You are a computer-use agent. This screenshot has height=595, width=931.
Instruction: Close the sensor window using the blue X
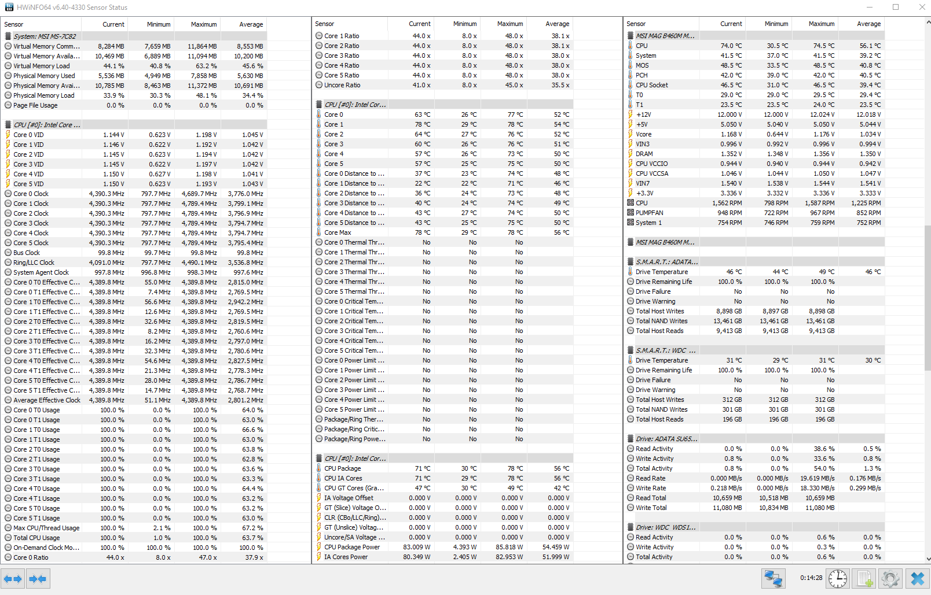(x=917, y=578)
